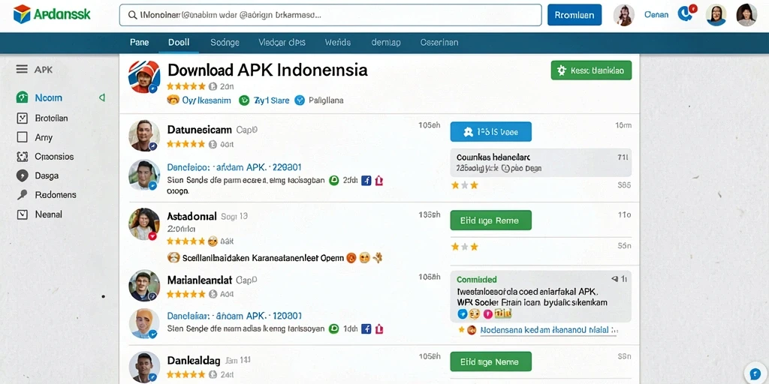769x384 pixels.
Task: Click three-star rating under Coumkas card
Action: coord(464,185)
